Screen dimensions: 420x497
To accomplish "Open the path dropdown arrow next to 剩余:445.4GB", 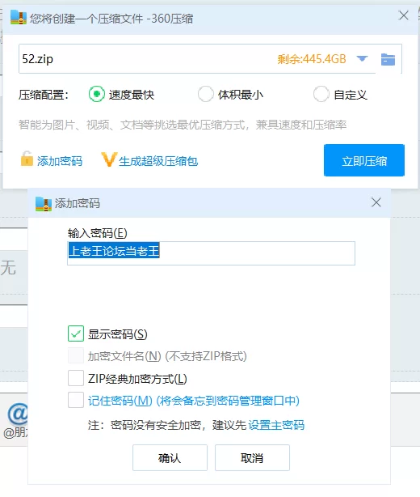I will point(362,58).
